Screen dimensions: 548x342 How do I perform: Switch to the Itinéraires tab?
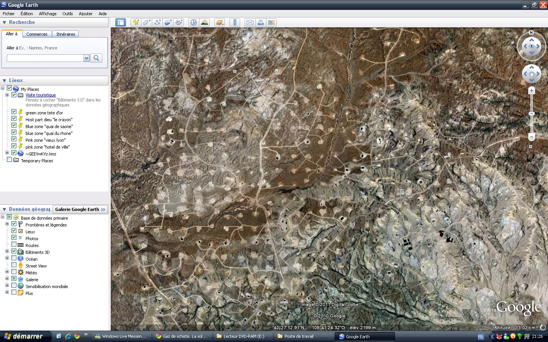[66, 34]
